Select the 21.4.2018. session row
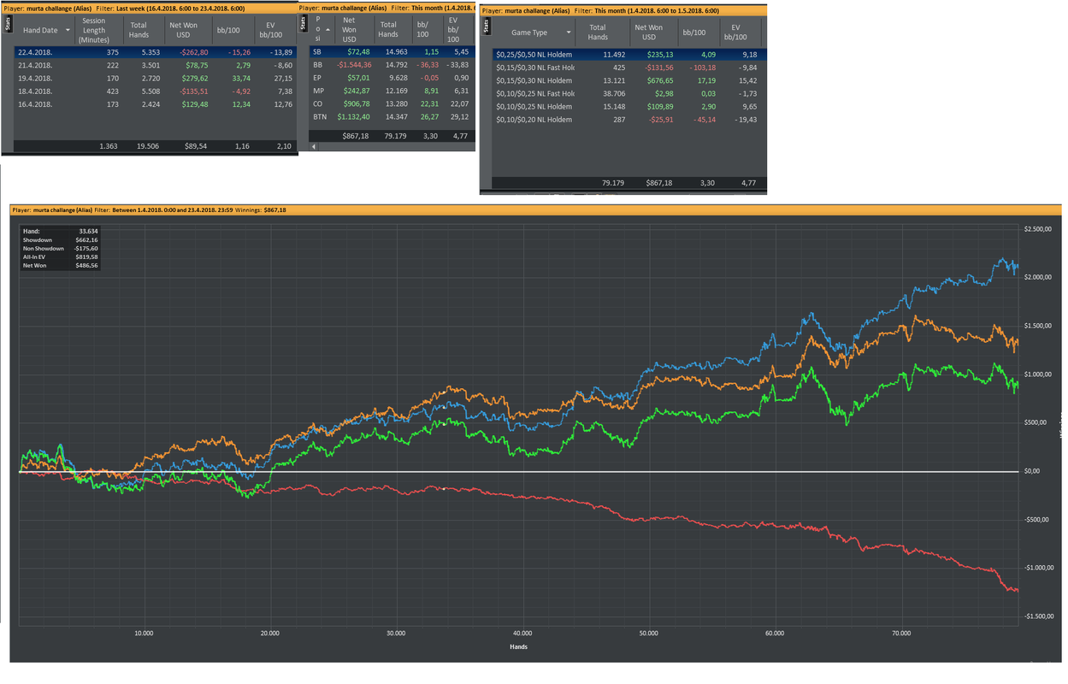 pyautogui.click(x=156, y=65)
